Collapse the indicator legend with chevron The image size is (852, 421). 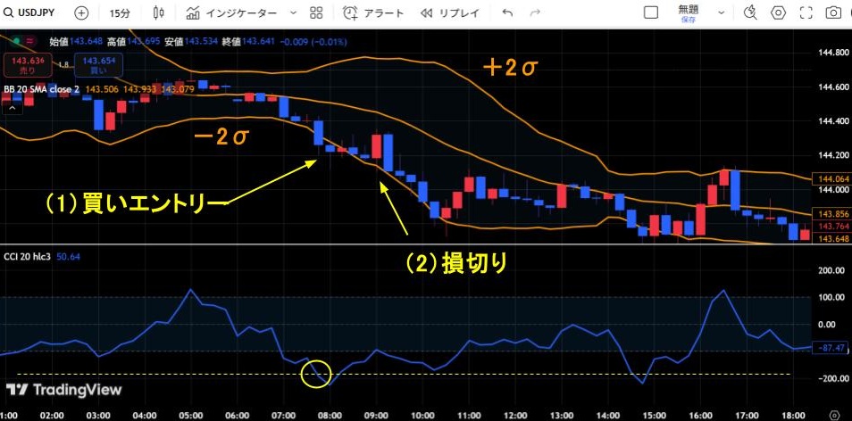click(x=12, y=109)
